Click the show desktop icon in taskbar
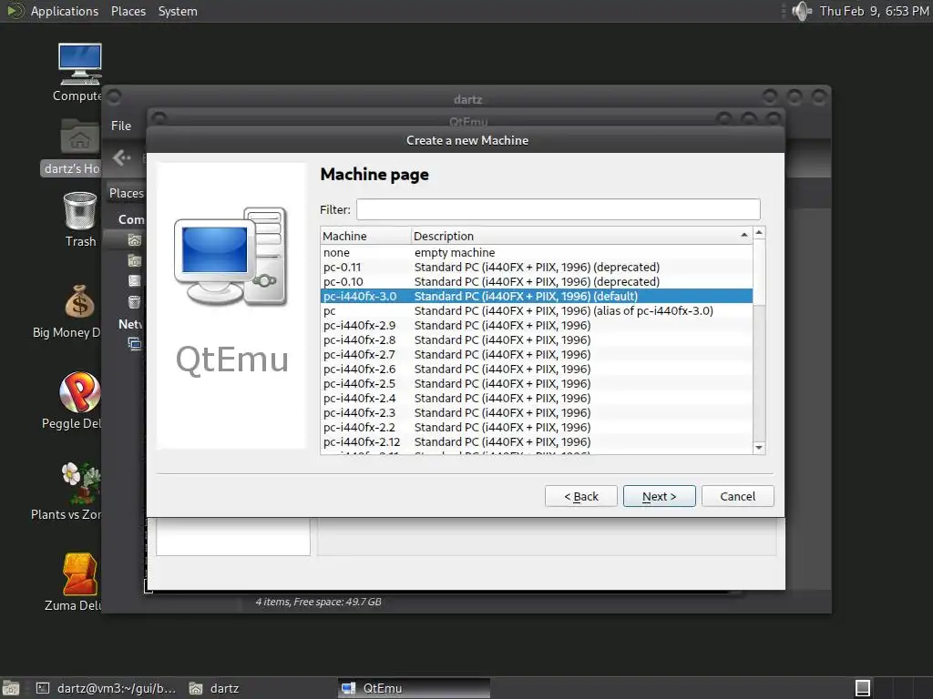 (10, 688)
